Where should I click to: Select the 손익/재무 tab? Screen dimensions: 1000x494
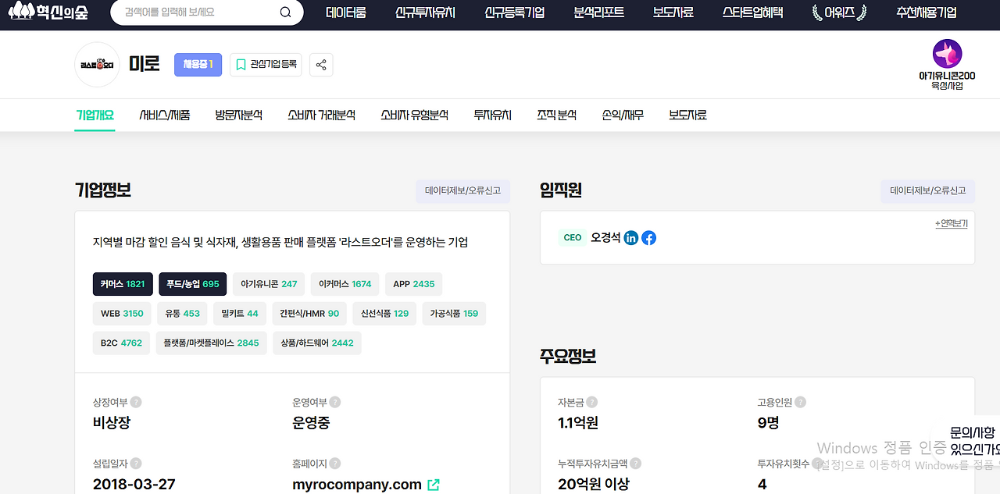coord(623,115)
